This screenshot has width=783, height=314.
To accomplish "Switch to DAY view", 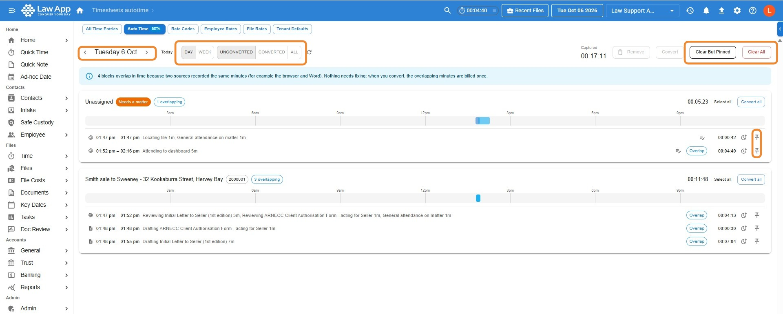I will coord(188,52).
